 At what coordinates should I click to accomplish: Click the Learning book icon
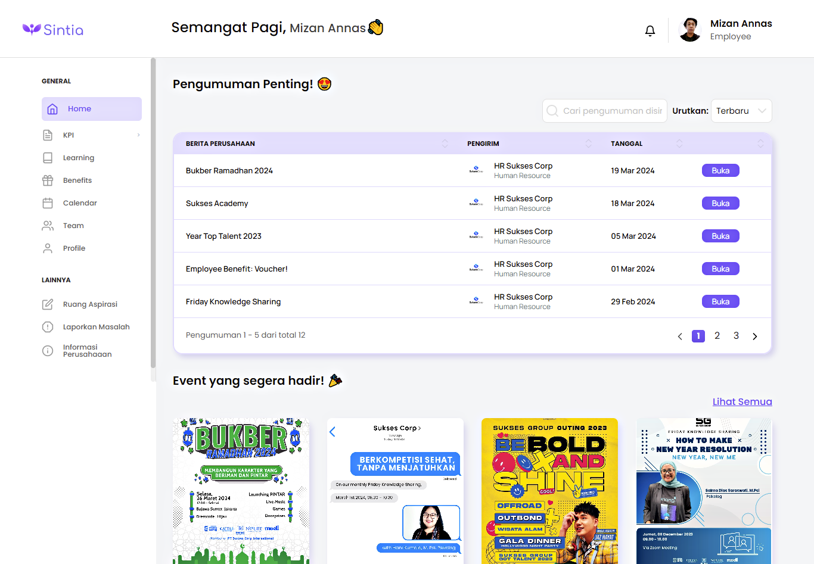(48, 158)
